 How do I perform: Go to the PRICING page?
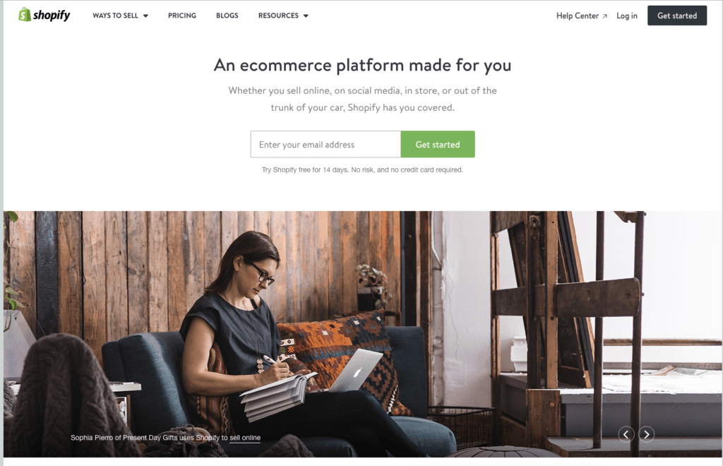tap(181, 16)
